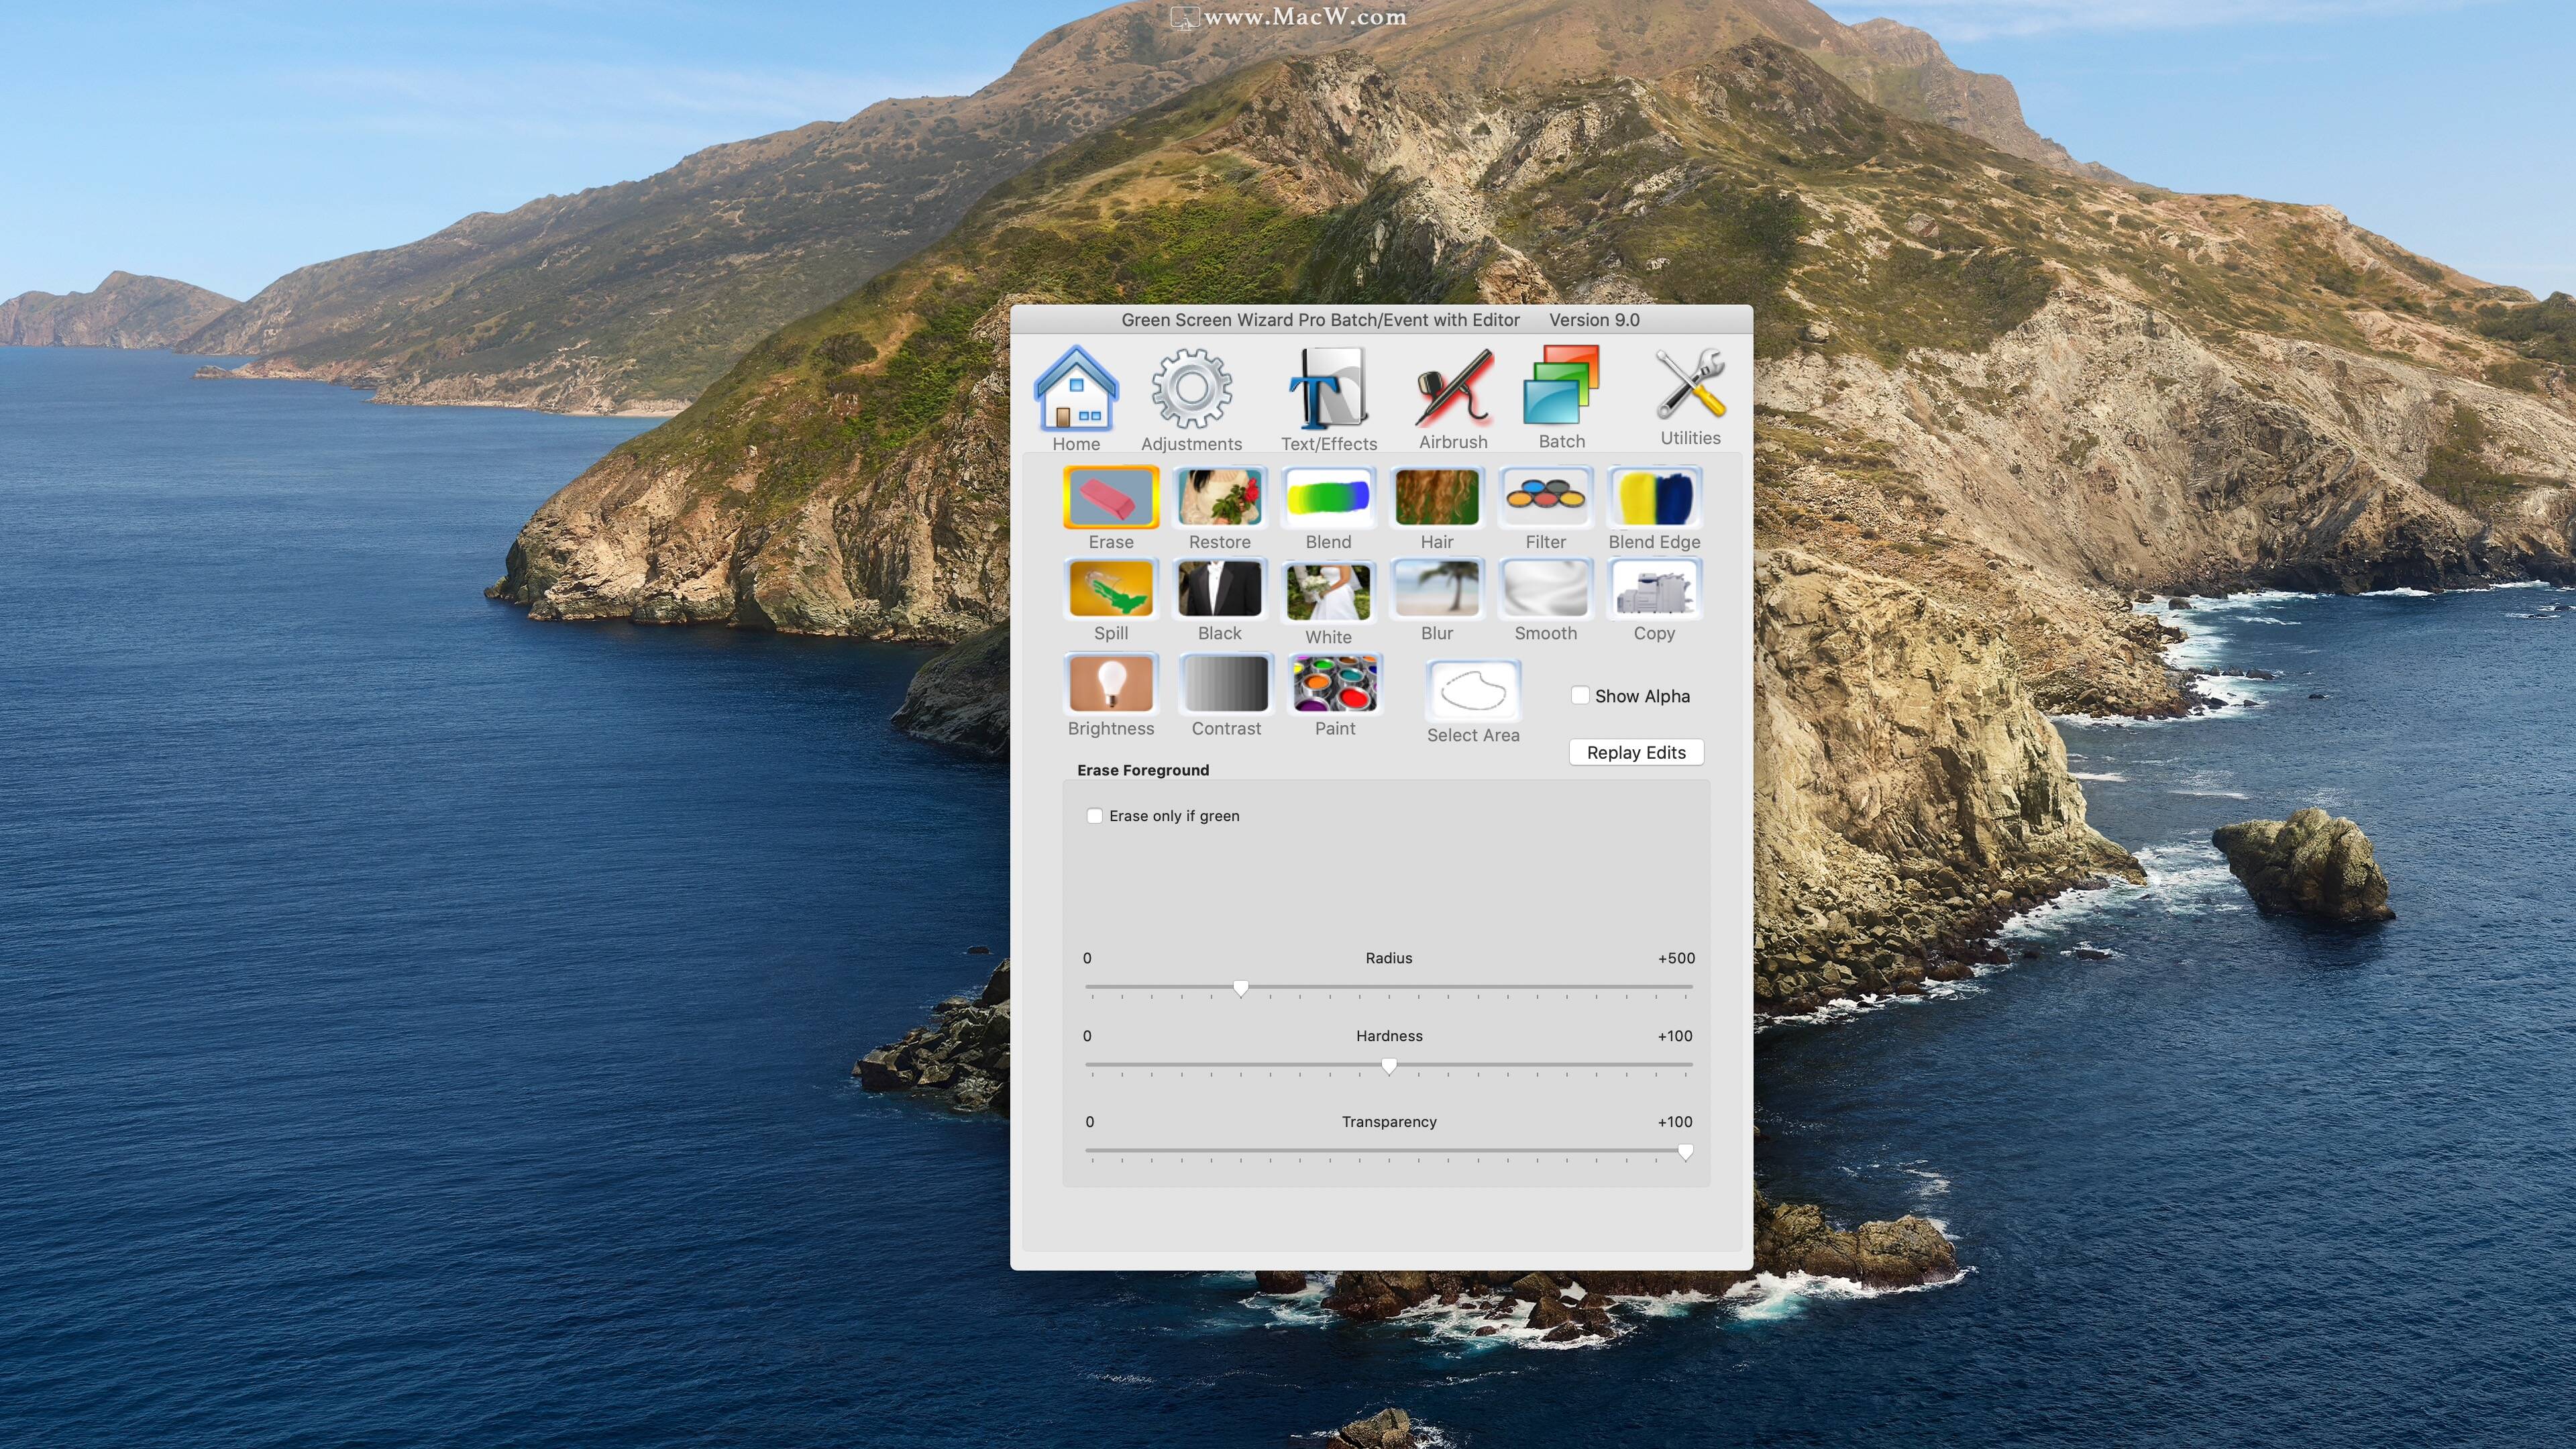Select the Spill removal tool
Image resolution: width=2576 pixels, height=1449 pixels.
click(x=1111, y=589)
